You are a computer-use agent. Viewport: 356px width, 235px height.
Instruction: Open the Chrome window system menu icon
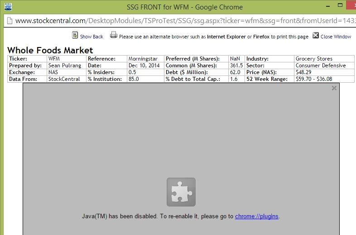[x=8, y=6]
